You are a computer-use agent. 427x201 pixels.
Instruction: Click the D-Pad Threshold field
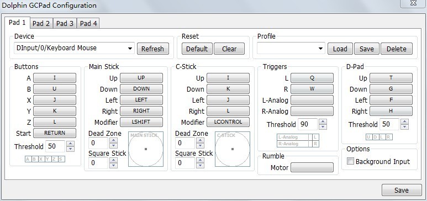point(389,124)
